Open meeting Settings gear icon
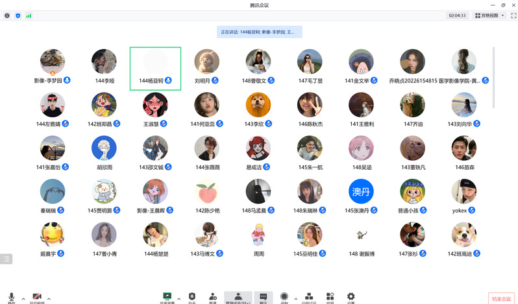This screenshot has width=518, height=304. [351, 297]
